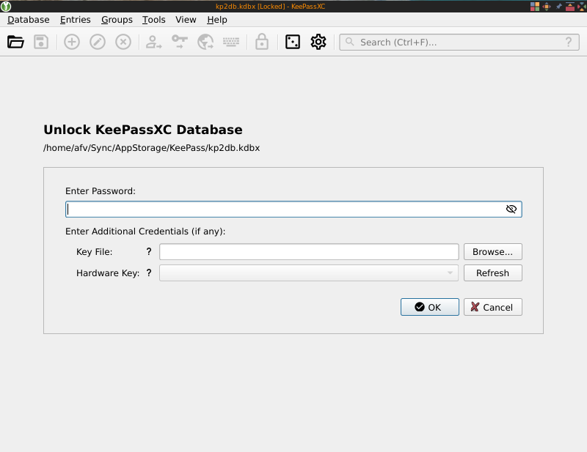This screenshot has height=452, width=587.
Task: Open the Database menu
Action: point(29,20)
